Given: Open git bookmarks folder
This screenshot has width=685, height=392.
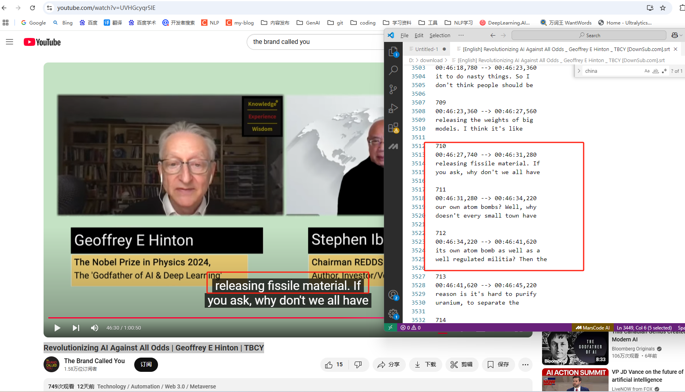Looking at the screenshot, I should [x=335, y=23].
